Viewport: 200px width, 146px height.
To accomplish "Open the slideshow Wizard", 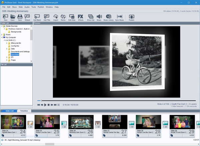I will coord(27,17).
